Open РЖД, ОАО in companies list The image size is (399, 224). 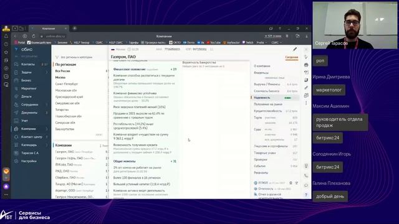point(62,171)
